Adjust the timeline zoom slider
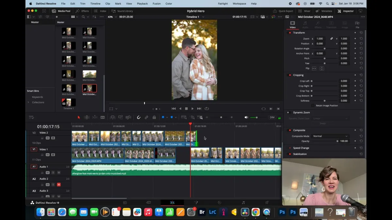This screenshot has height=220, width=392. [x=221, y=117]
